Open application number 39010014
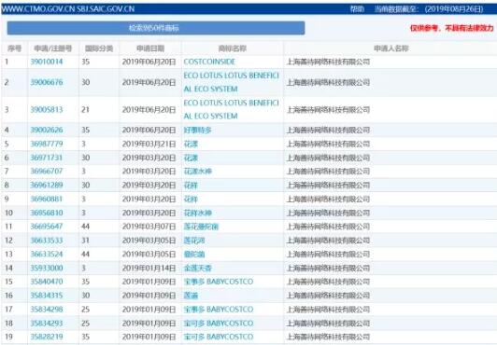The width and height of the screenshot is (497, 345). coord(47,62)
